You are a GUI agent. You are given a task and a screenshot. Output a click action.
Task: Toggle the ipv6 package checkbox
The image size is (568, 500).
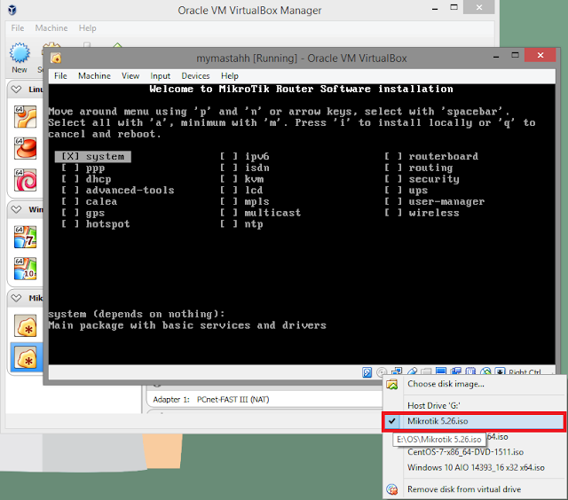(229, 156)
